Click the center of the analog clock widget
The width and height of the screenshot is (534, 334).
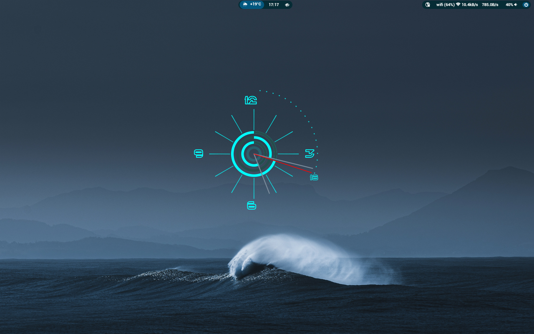(254, 154)
